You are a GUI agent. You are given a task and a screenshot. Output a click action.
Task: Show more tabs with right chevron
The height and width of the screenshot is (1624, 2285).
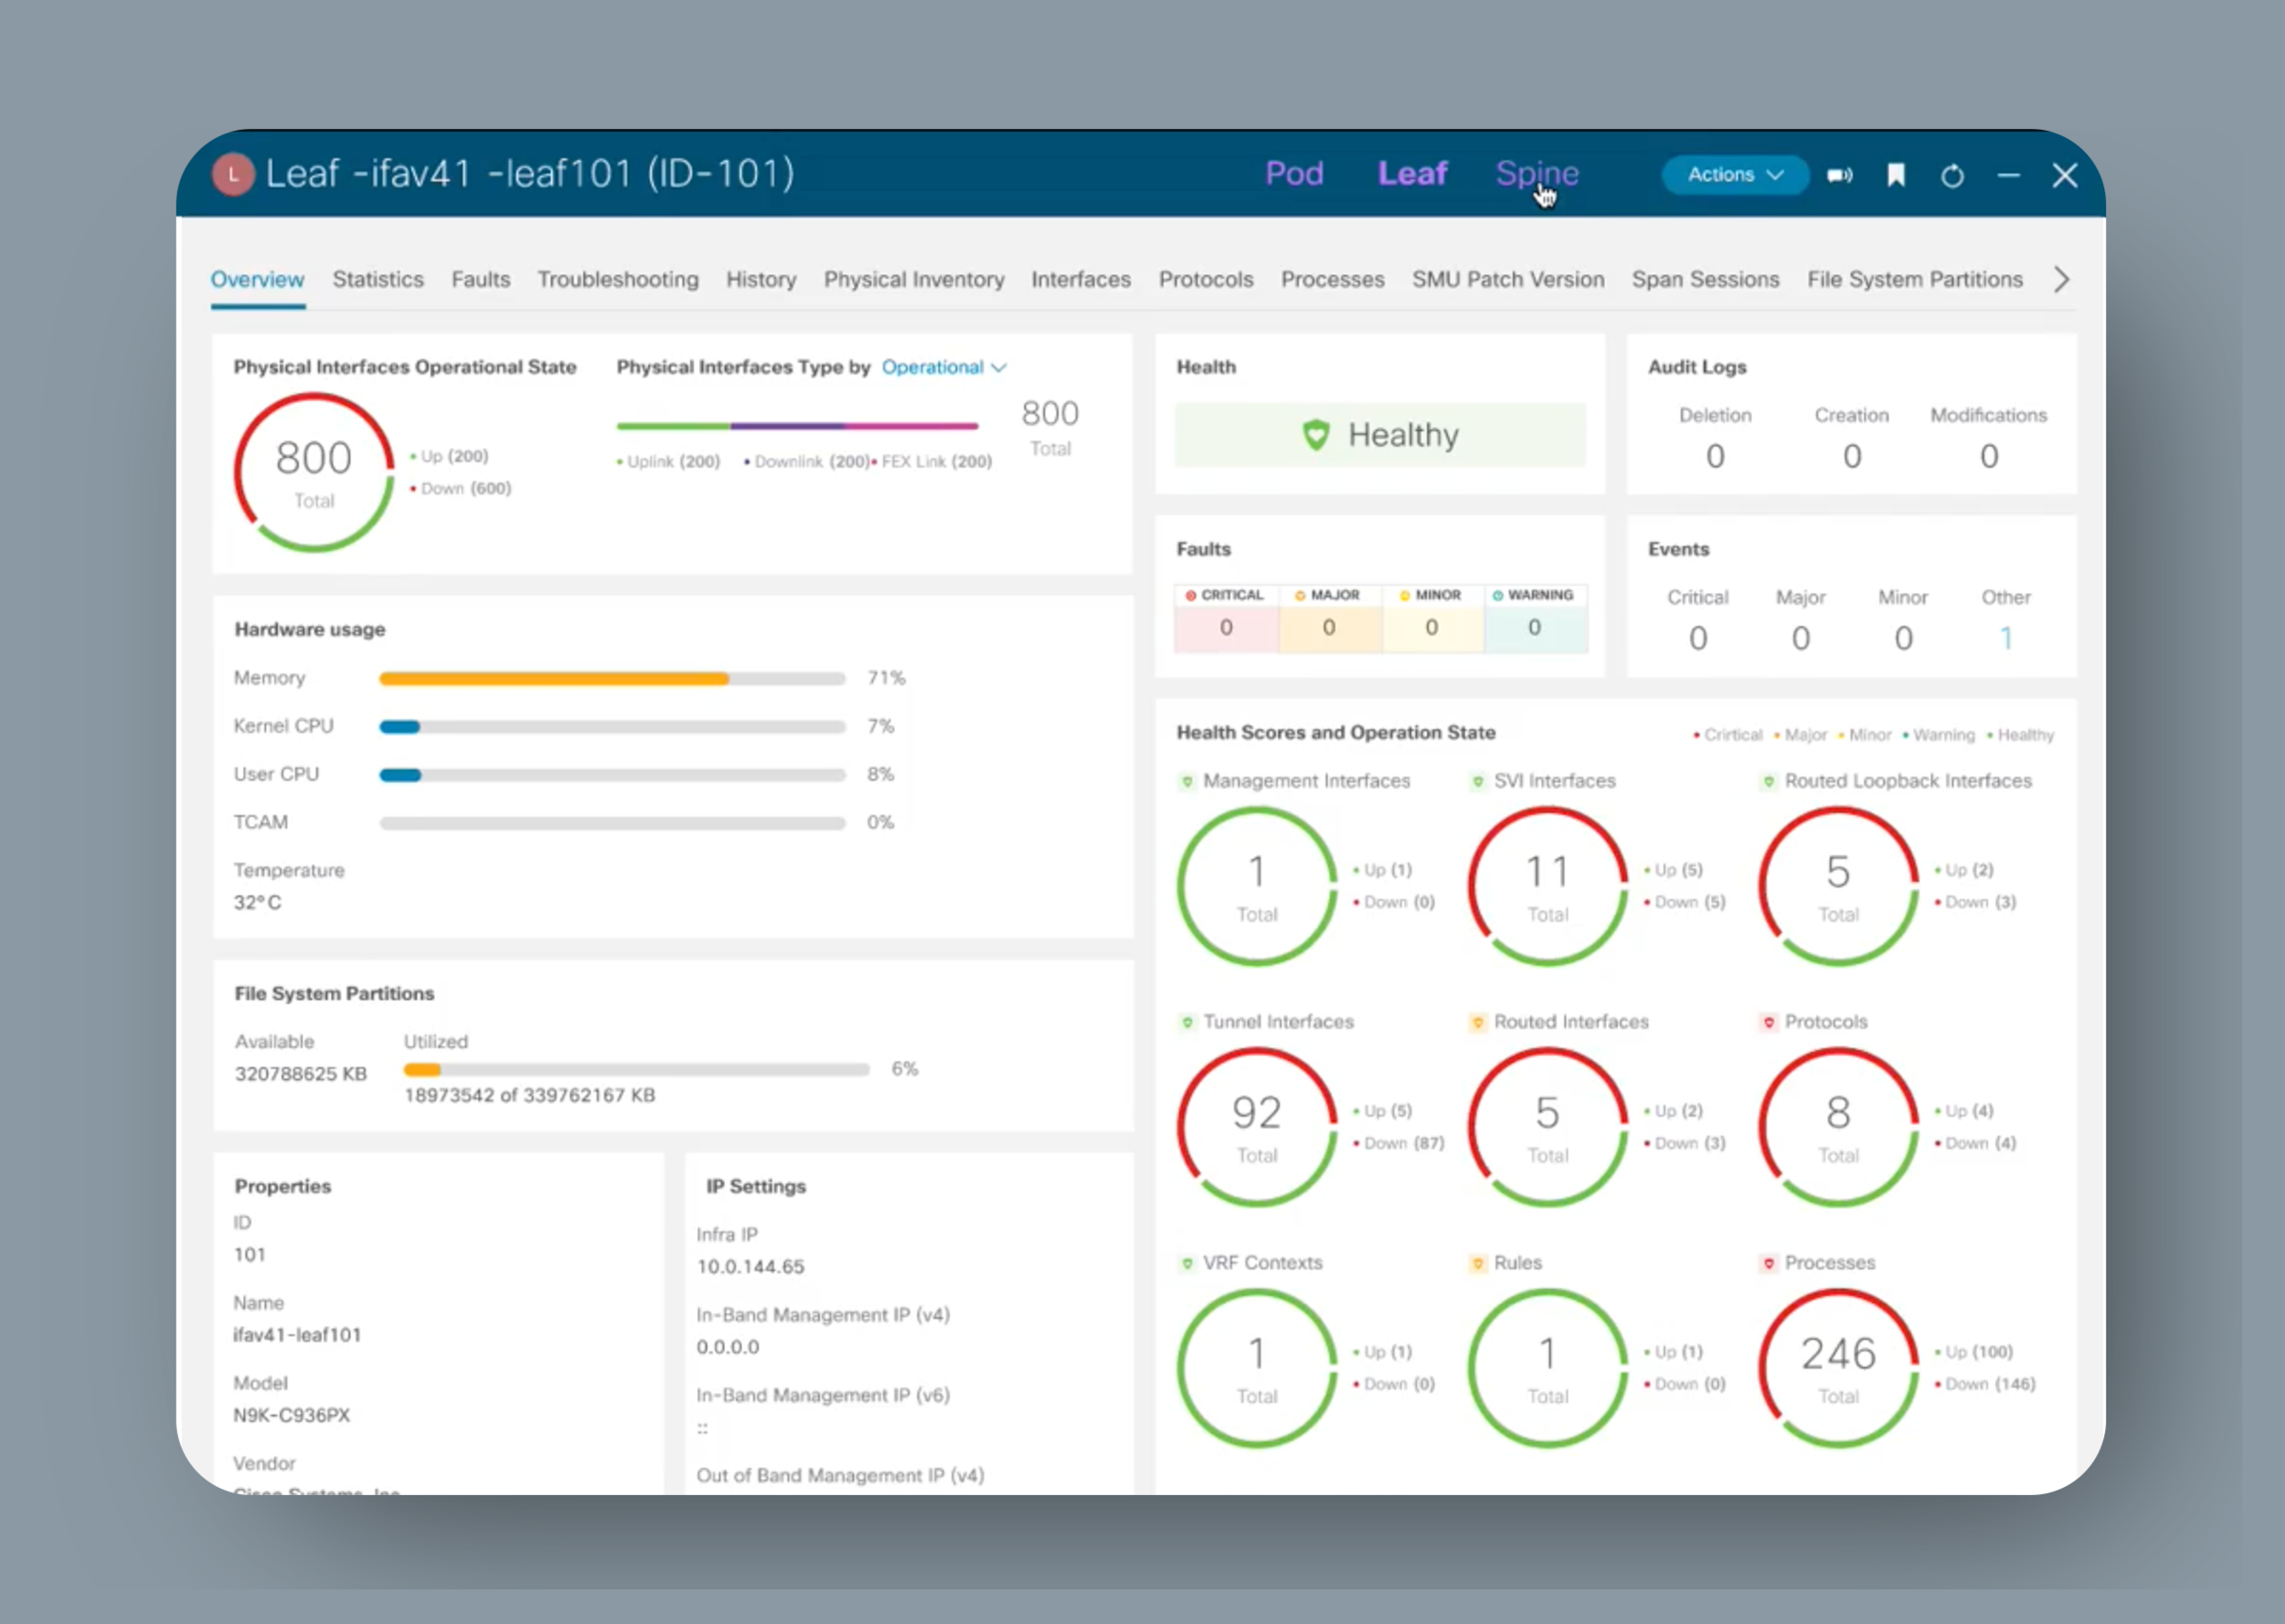2061,279
